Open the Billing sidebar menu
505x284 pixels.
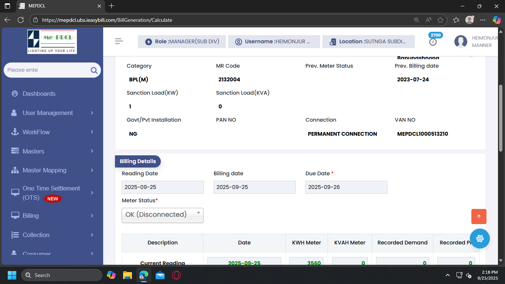[52, 216]
